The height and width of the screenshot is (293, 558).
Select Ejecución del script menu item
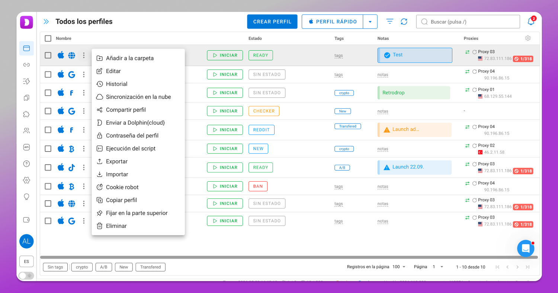138,149
